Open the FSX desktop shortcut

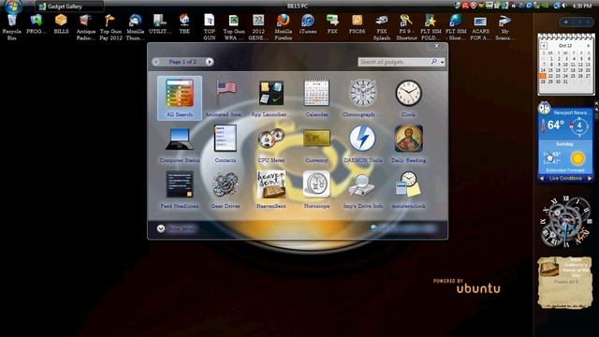click(x=332, y=24)
